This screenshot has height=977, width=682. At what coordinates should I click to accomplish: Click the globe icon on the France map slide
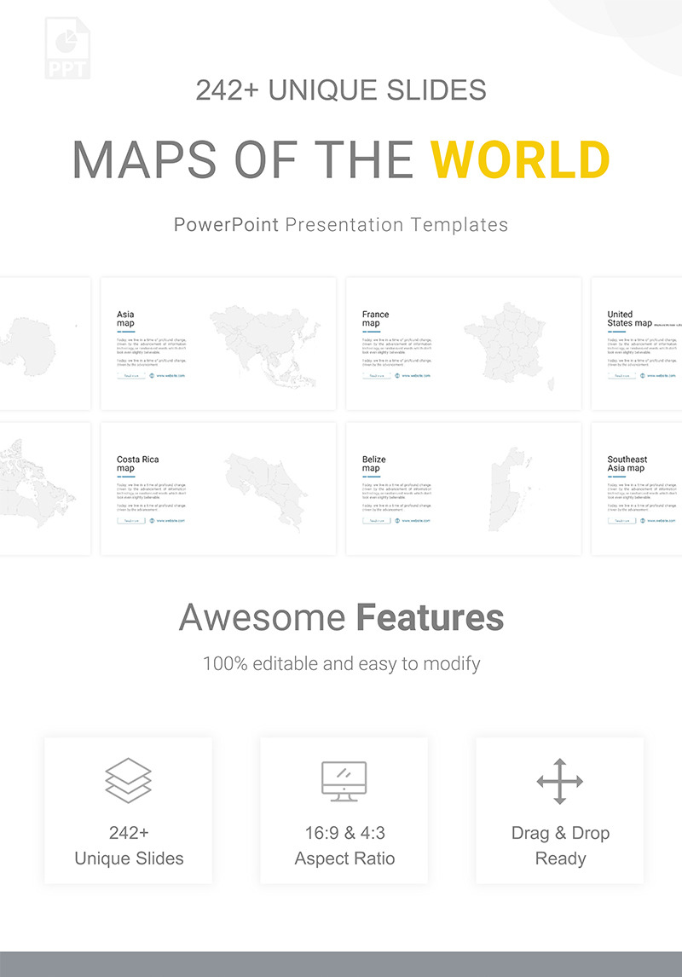coord(396,375)
